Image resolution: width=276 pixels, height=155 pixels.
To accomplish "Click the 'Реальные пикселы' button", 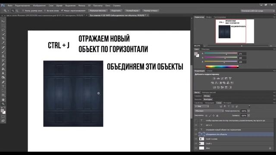I will pyautogui.click(x=98, y=11).
